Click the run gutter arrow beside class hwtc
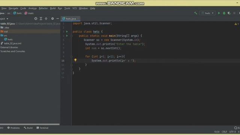 (x=67, y=31)
